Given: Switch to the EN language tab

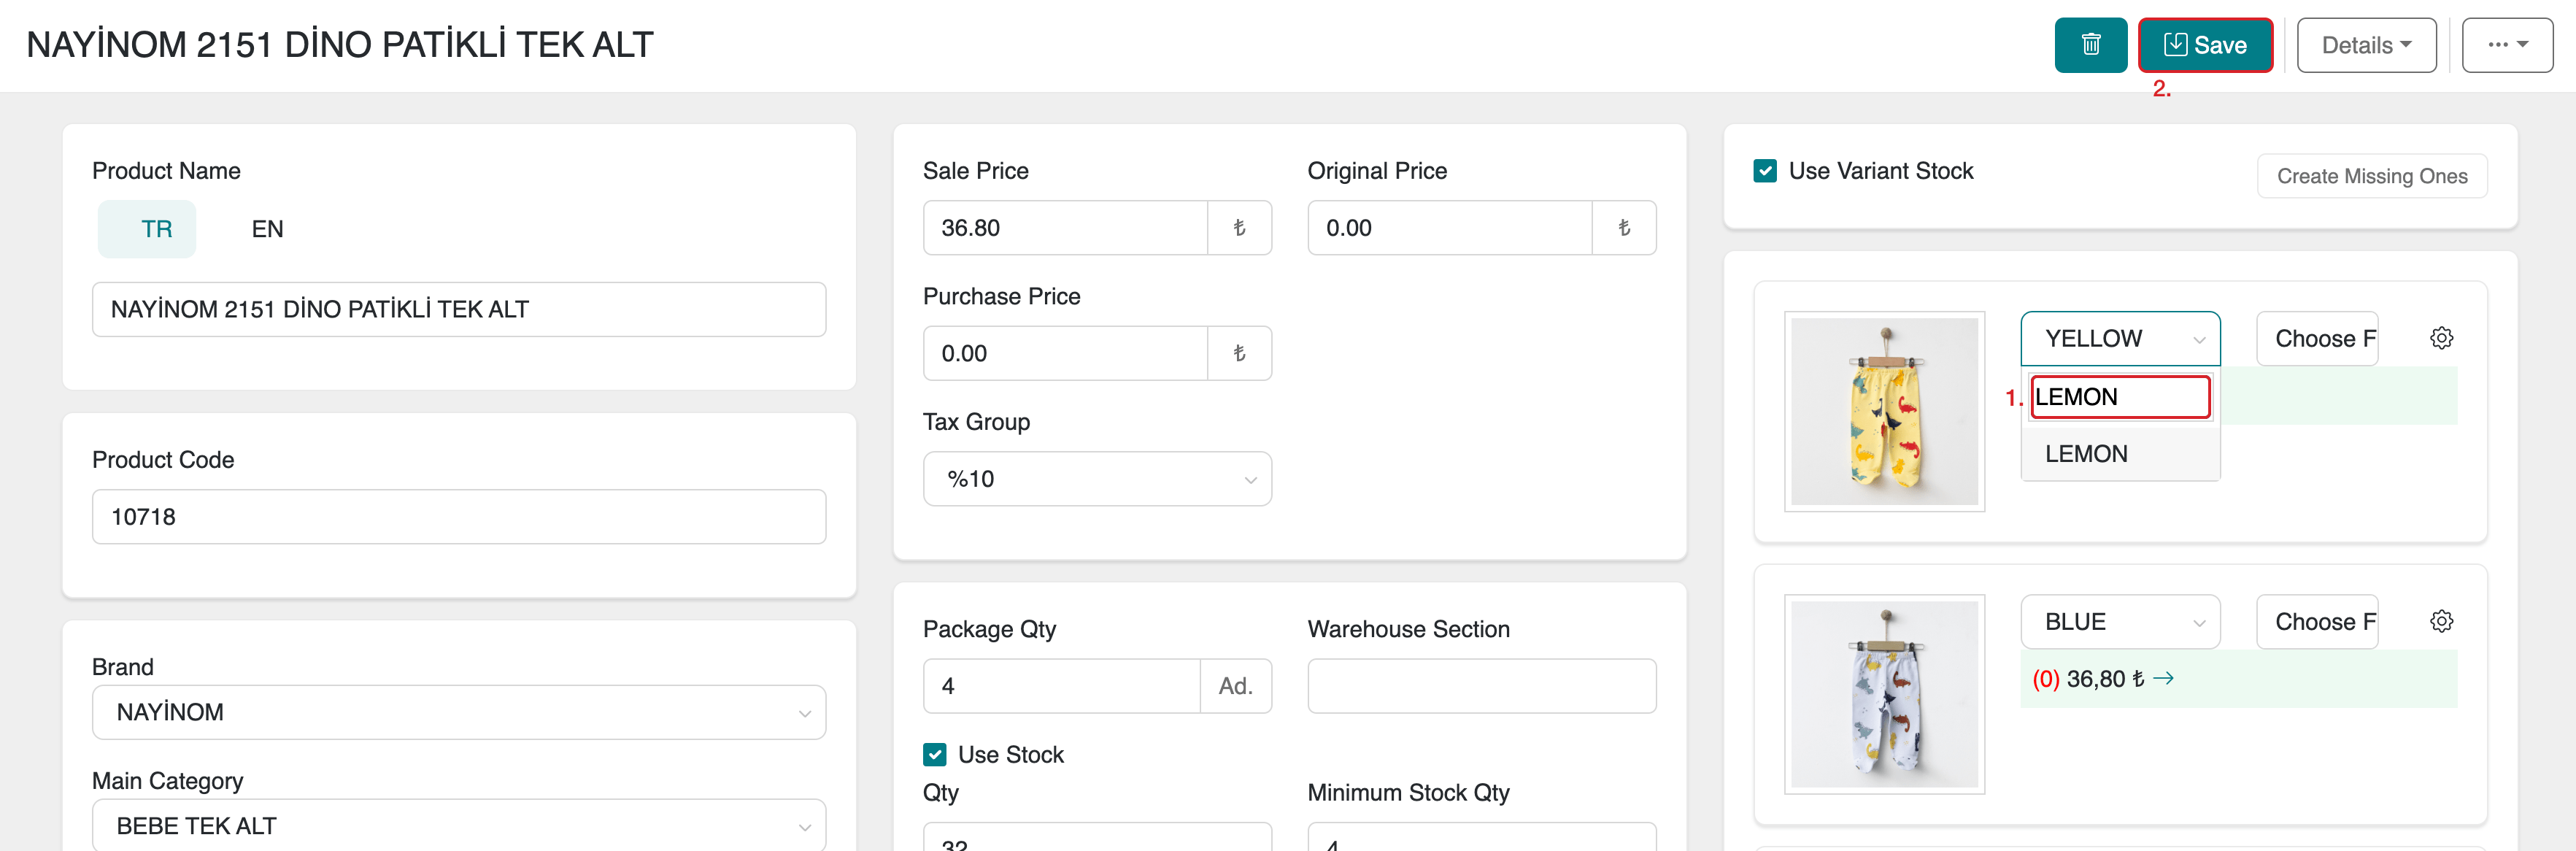Looking at the screenshot, I should (267, 229).
